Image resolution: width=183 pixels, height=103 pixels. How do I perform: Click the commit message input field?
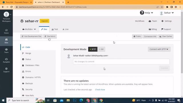[x=121, y=62]
